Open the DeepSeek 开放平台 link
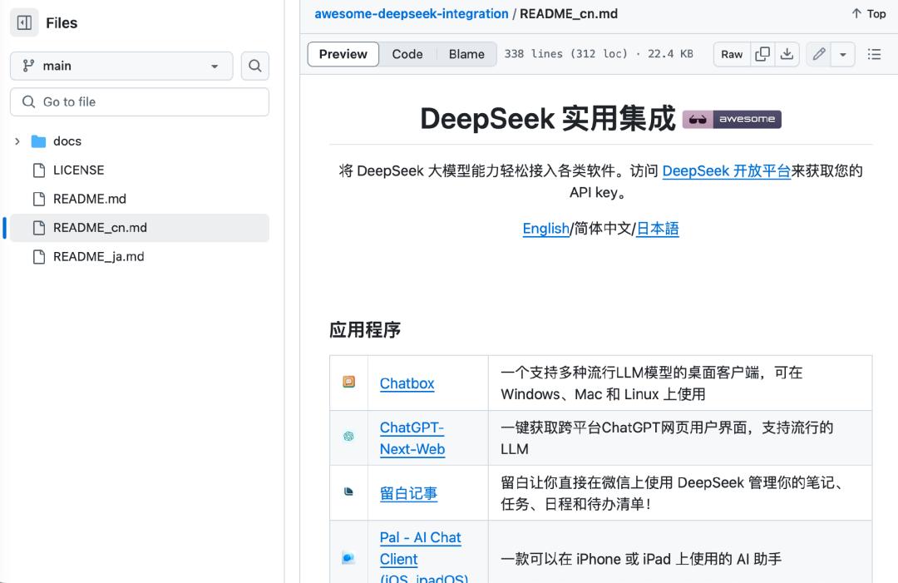Screen dimensions: 898x583 pyautogui.click(x=726, y=170)
